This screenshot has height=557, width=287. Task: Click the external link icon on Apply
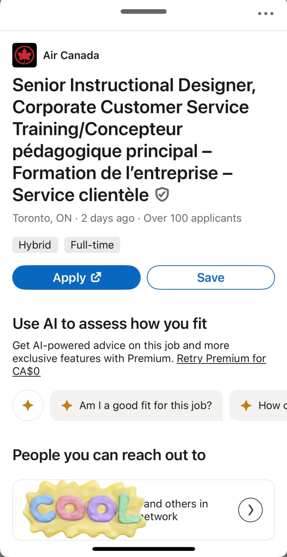click(96, 277)
